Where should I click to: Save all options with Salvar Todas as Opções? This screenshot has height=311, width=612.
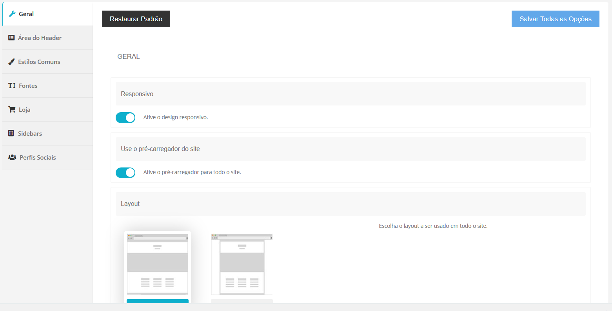pyautogui.click(x=555, y=18)
